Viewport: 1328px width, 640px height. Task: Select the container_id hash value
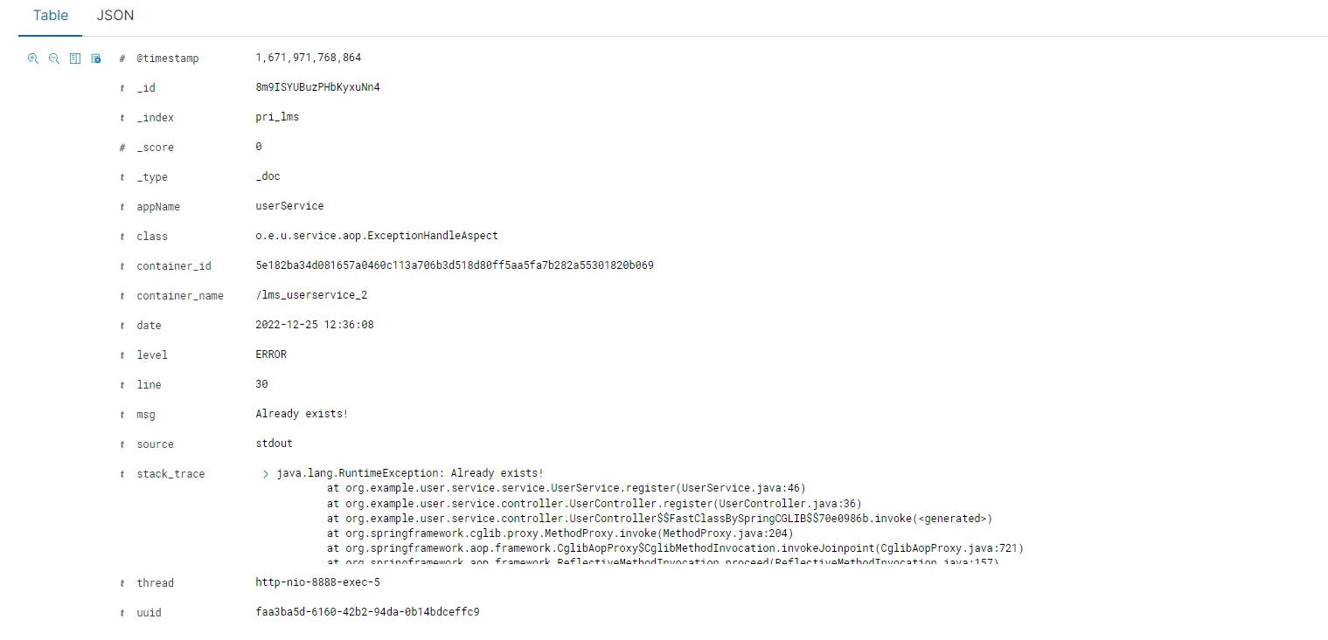pyautogui.click(x=454, y=265)
